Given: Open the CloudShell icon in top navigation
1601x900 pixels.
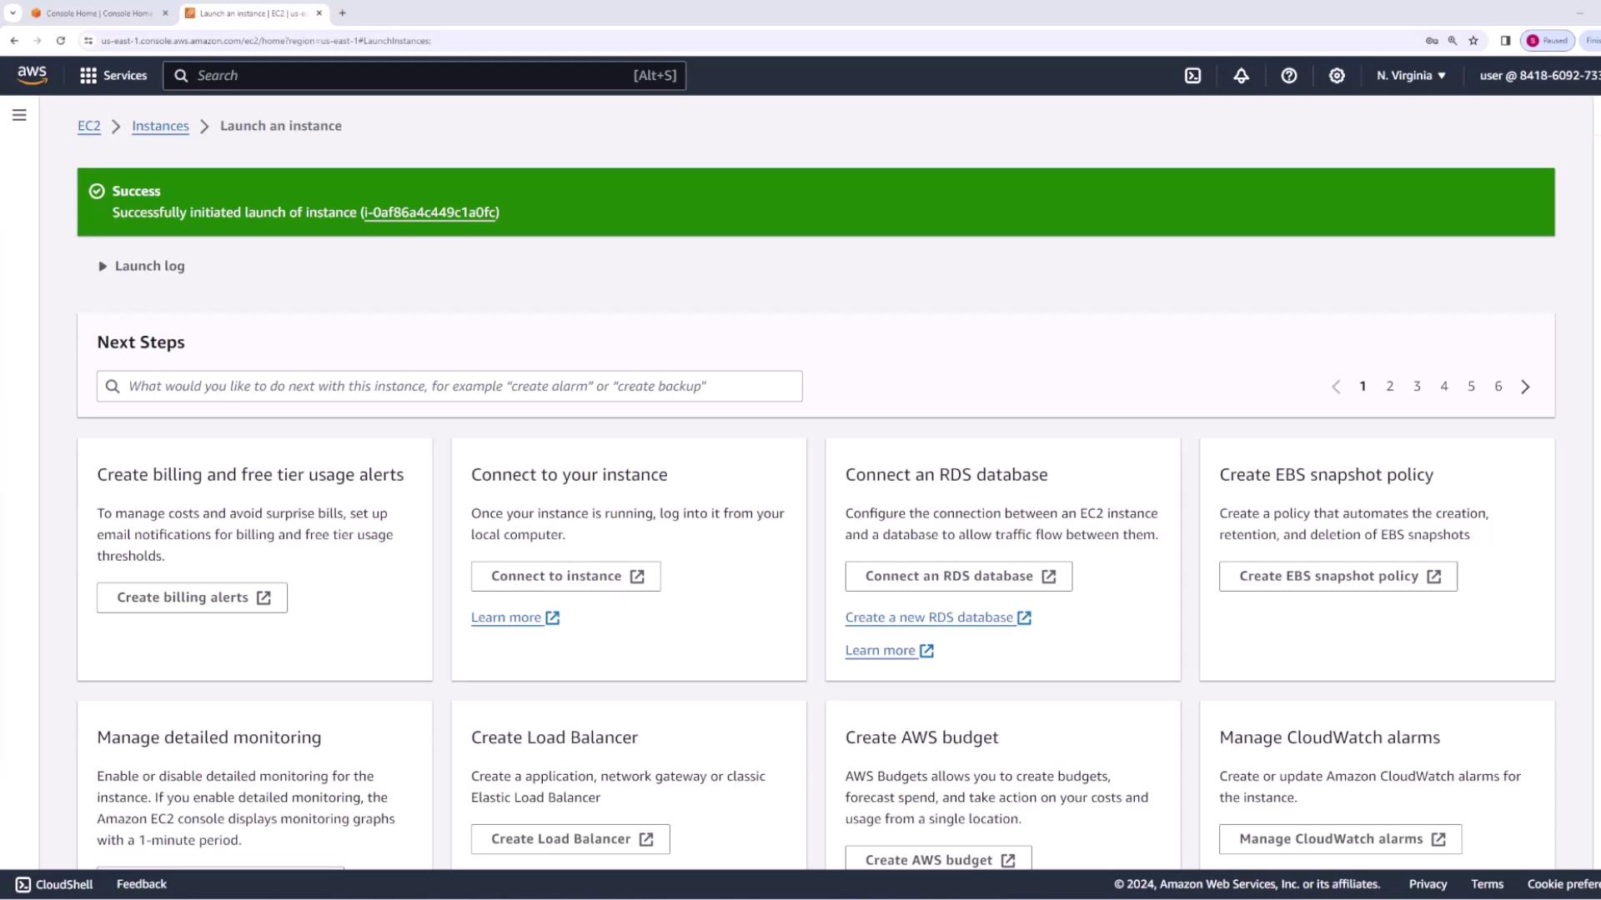Looking at the screenshot, I should tap(1192, 76).
